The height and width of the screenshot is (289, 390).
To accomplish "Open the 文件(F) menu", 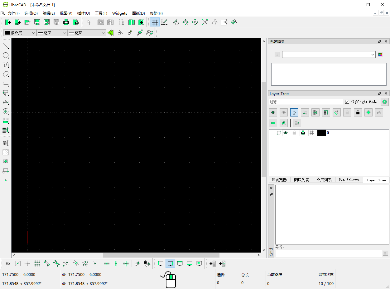I will 14,13.
